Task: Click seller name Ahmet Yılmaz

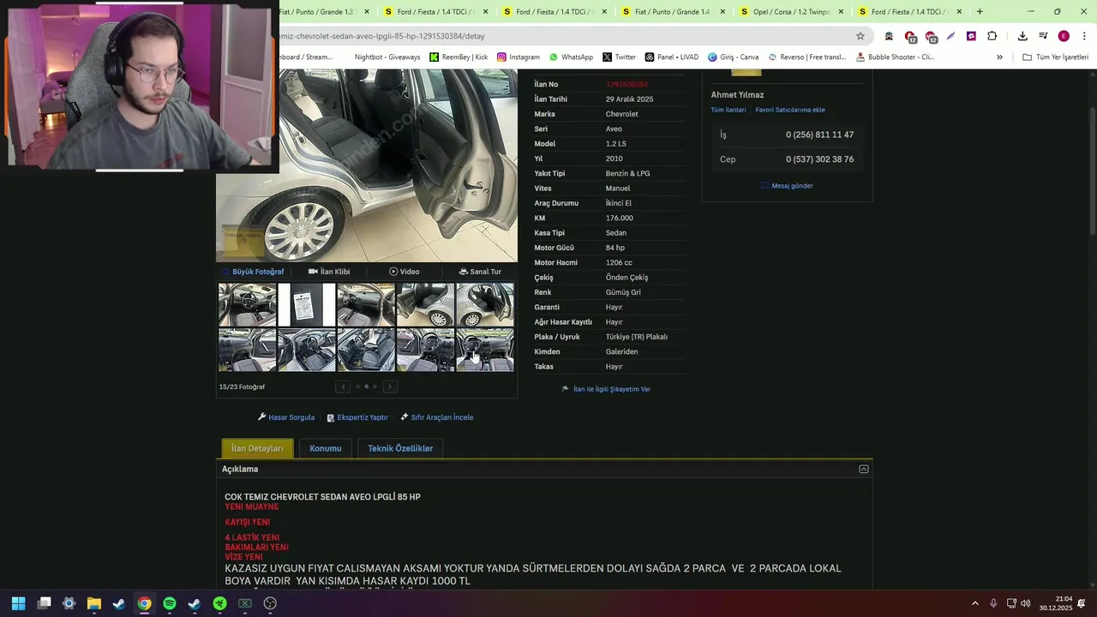Action: point(737,95)
